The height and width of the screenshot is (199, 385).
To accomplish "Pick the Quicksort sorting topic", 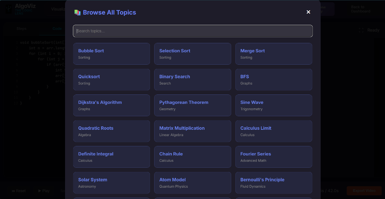I will (x=111, y=79).
